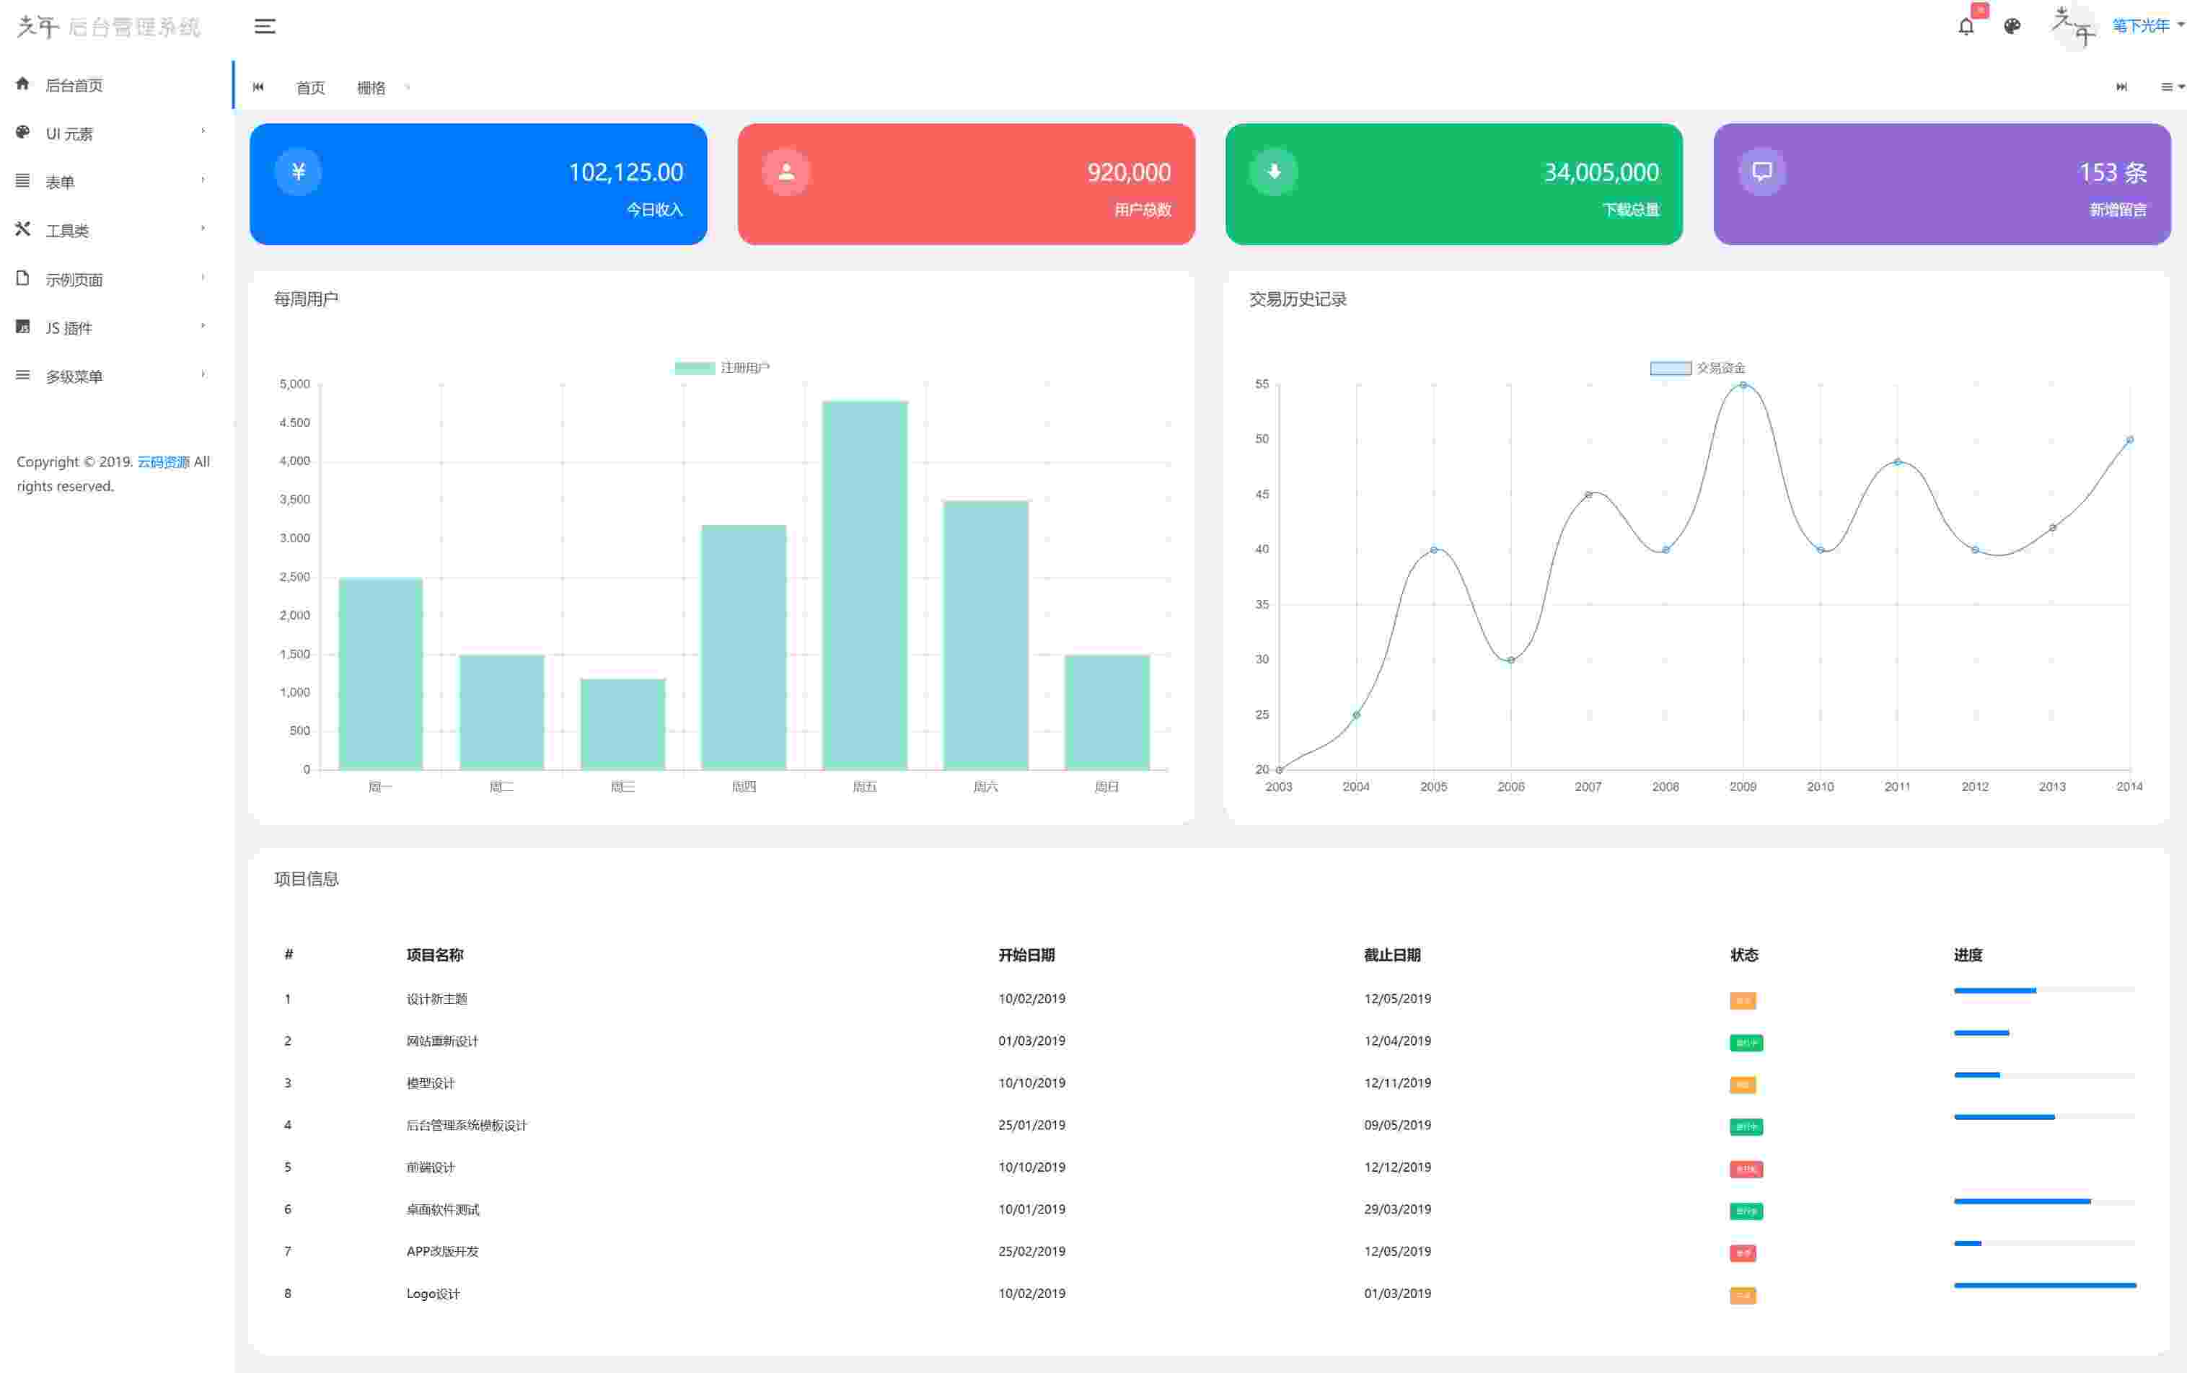Toggle the 注册用户 legend in the bar chart
This screenshot has width=2187, height=1373.
pyautogui.click(x=722, y=368)
